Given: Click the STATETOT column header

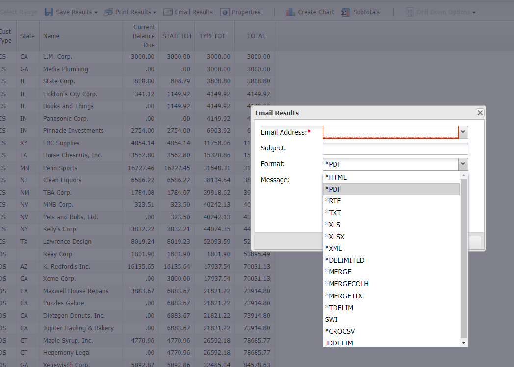Looking at the screenshot, I should point(177,36).
